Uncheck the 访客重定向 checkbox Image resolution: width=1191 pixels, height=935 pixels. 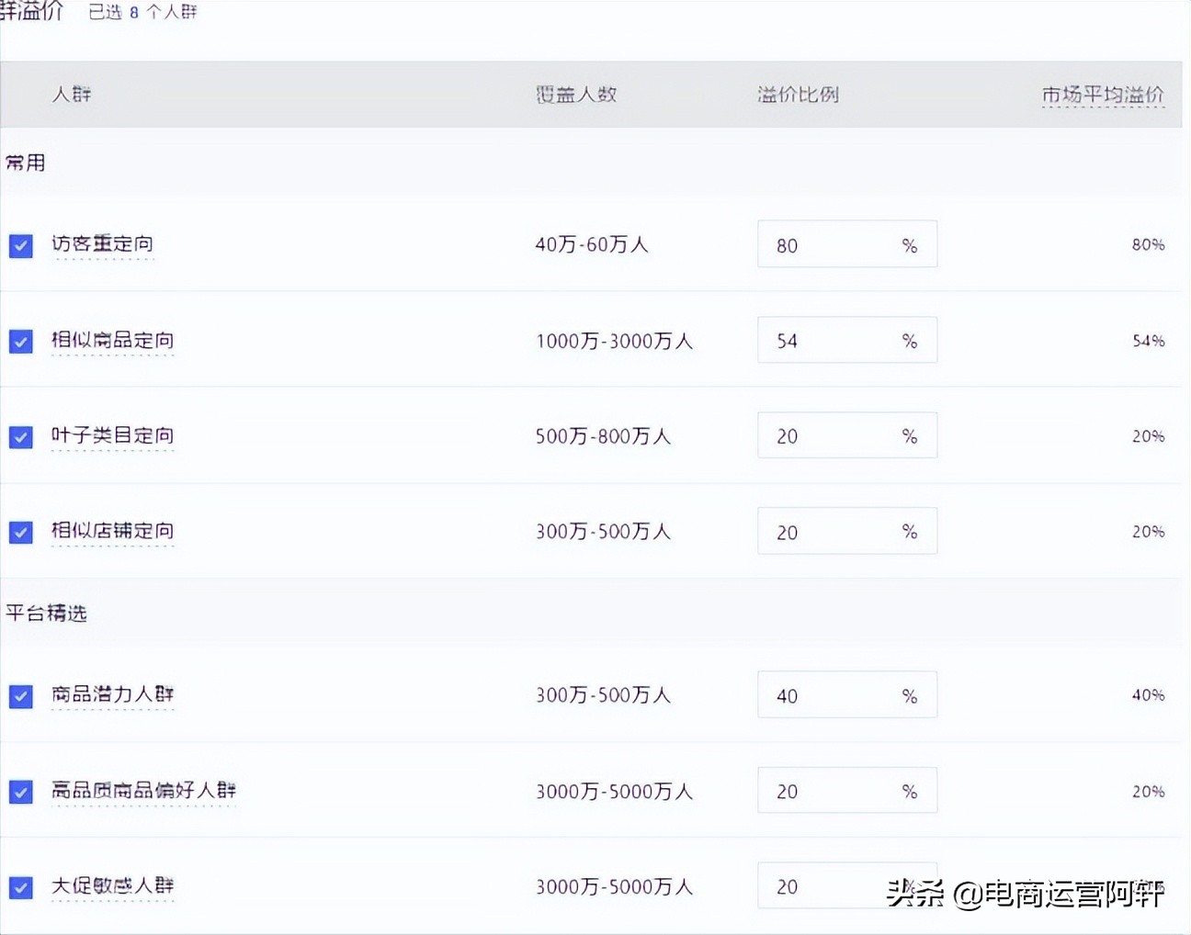pyautogui.click(x=21, y=245)
